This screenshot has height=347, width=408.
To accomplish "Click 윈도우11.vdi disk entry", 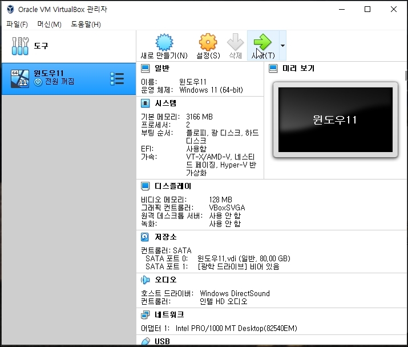I will pos(244,258).
